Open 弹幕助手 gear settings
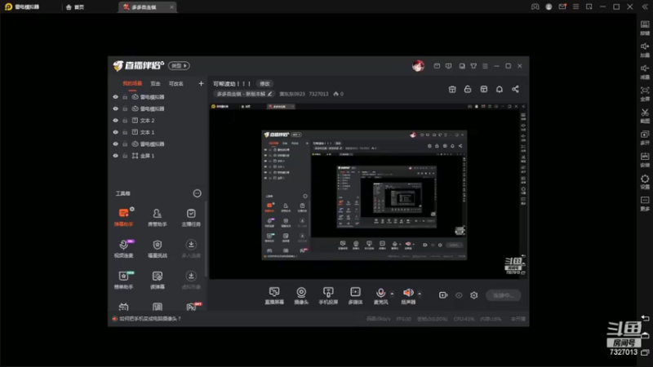Image resolution: width=653 pixels, height=367 pixels. tap(132, 209)
